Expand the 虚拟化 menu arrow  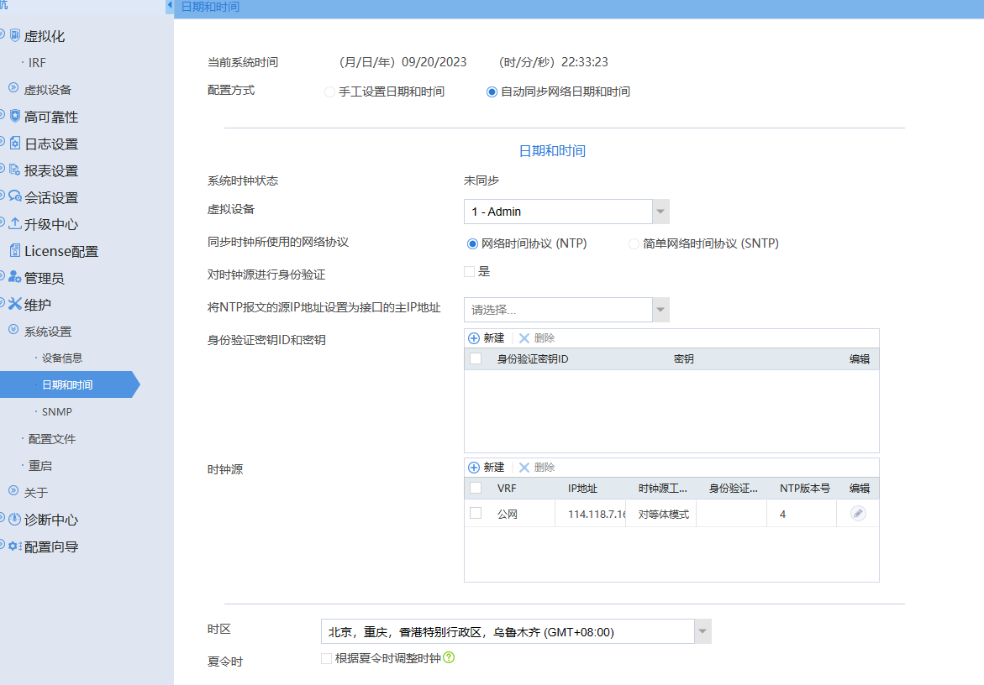[2, 34]
